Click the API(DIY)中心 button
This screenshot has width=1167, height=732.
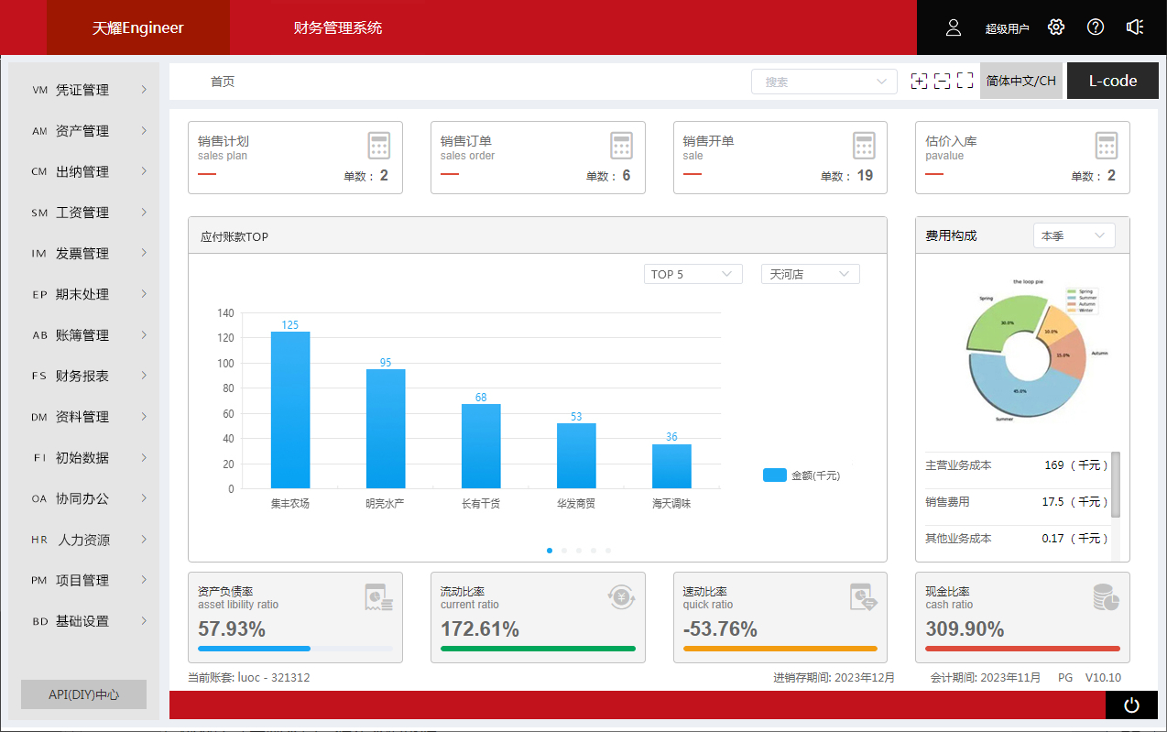tap(83, 694)
